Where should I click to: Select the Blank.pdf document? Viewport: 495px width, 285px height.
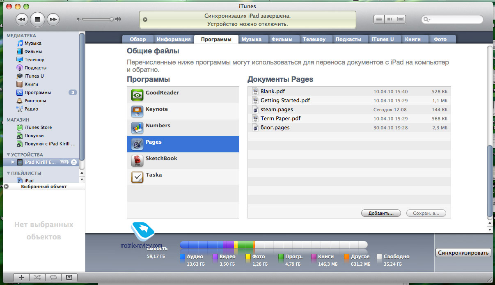click(x=349, y=91)
